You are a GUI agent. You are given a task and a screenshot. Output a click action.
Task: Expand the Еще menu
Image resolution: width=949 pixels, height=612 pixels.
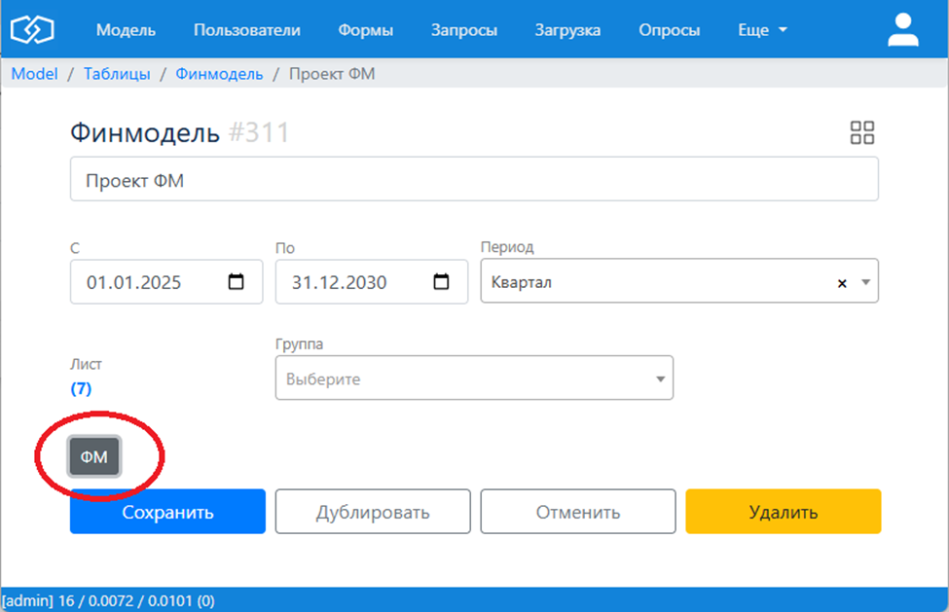(762, 30)
